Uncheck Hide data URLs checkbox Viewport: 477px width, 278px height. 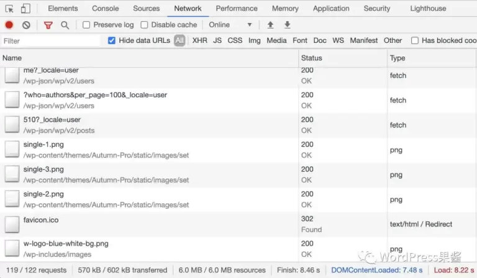click(x=112, y=40)
